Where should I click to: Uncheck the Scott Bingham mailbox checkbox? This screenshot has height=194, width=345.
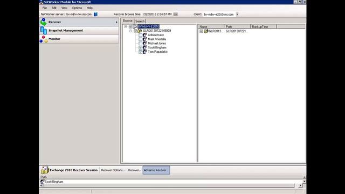point(140,47)
